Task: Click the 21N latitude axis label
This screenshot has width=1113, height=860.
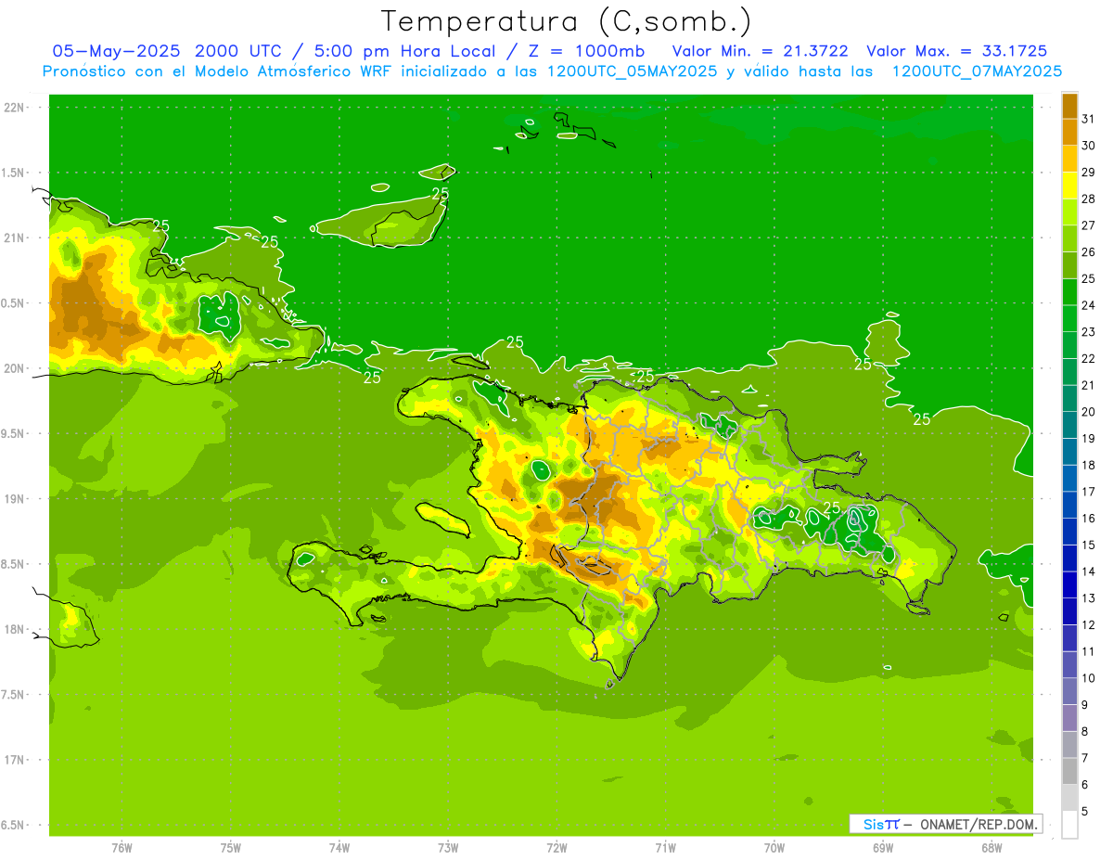Action: 14,237
